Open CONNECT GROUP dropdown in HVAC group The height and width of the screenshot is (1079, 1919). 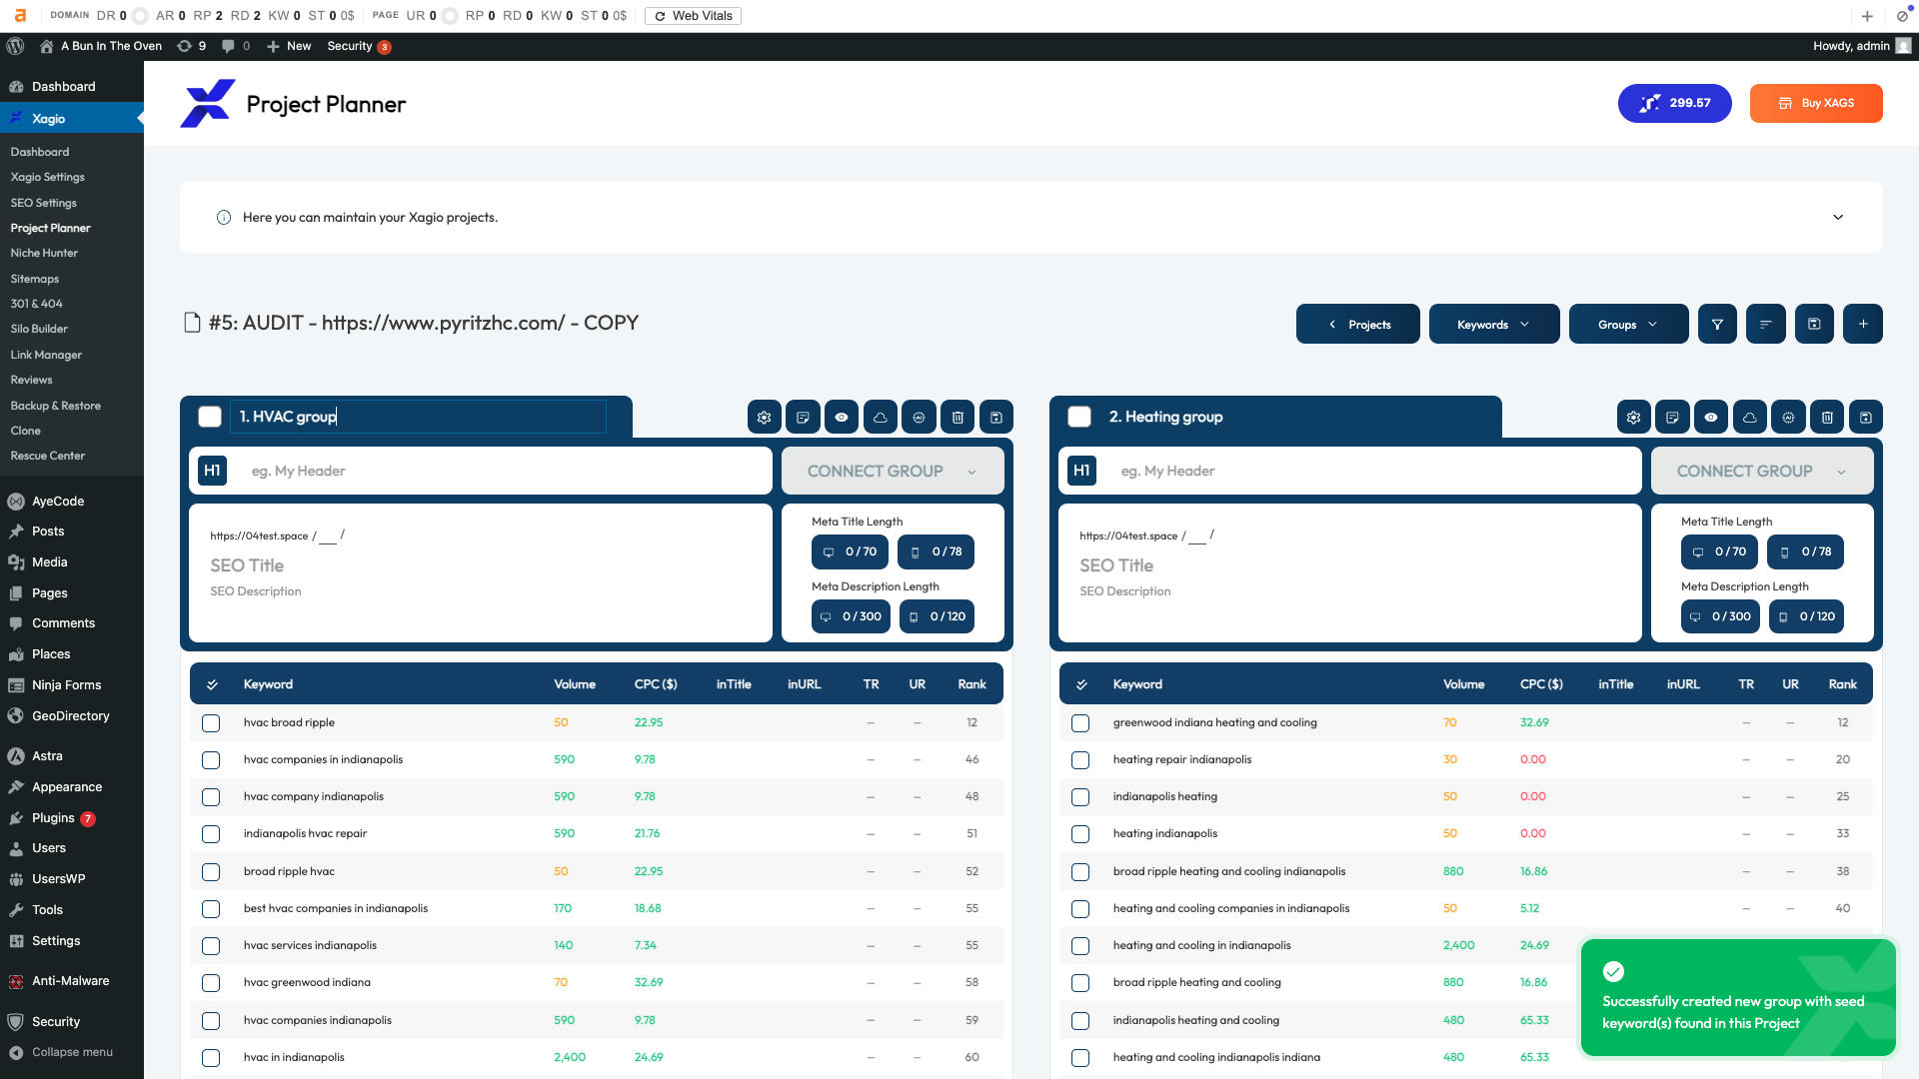point(893,471)
